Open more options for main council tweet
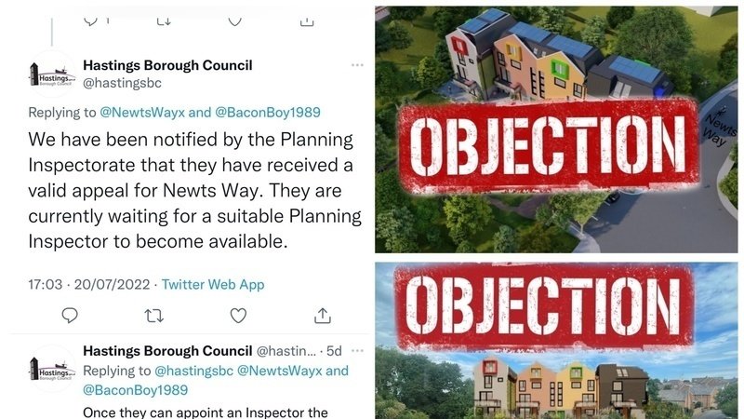744x419 pixels. point(357,65)
